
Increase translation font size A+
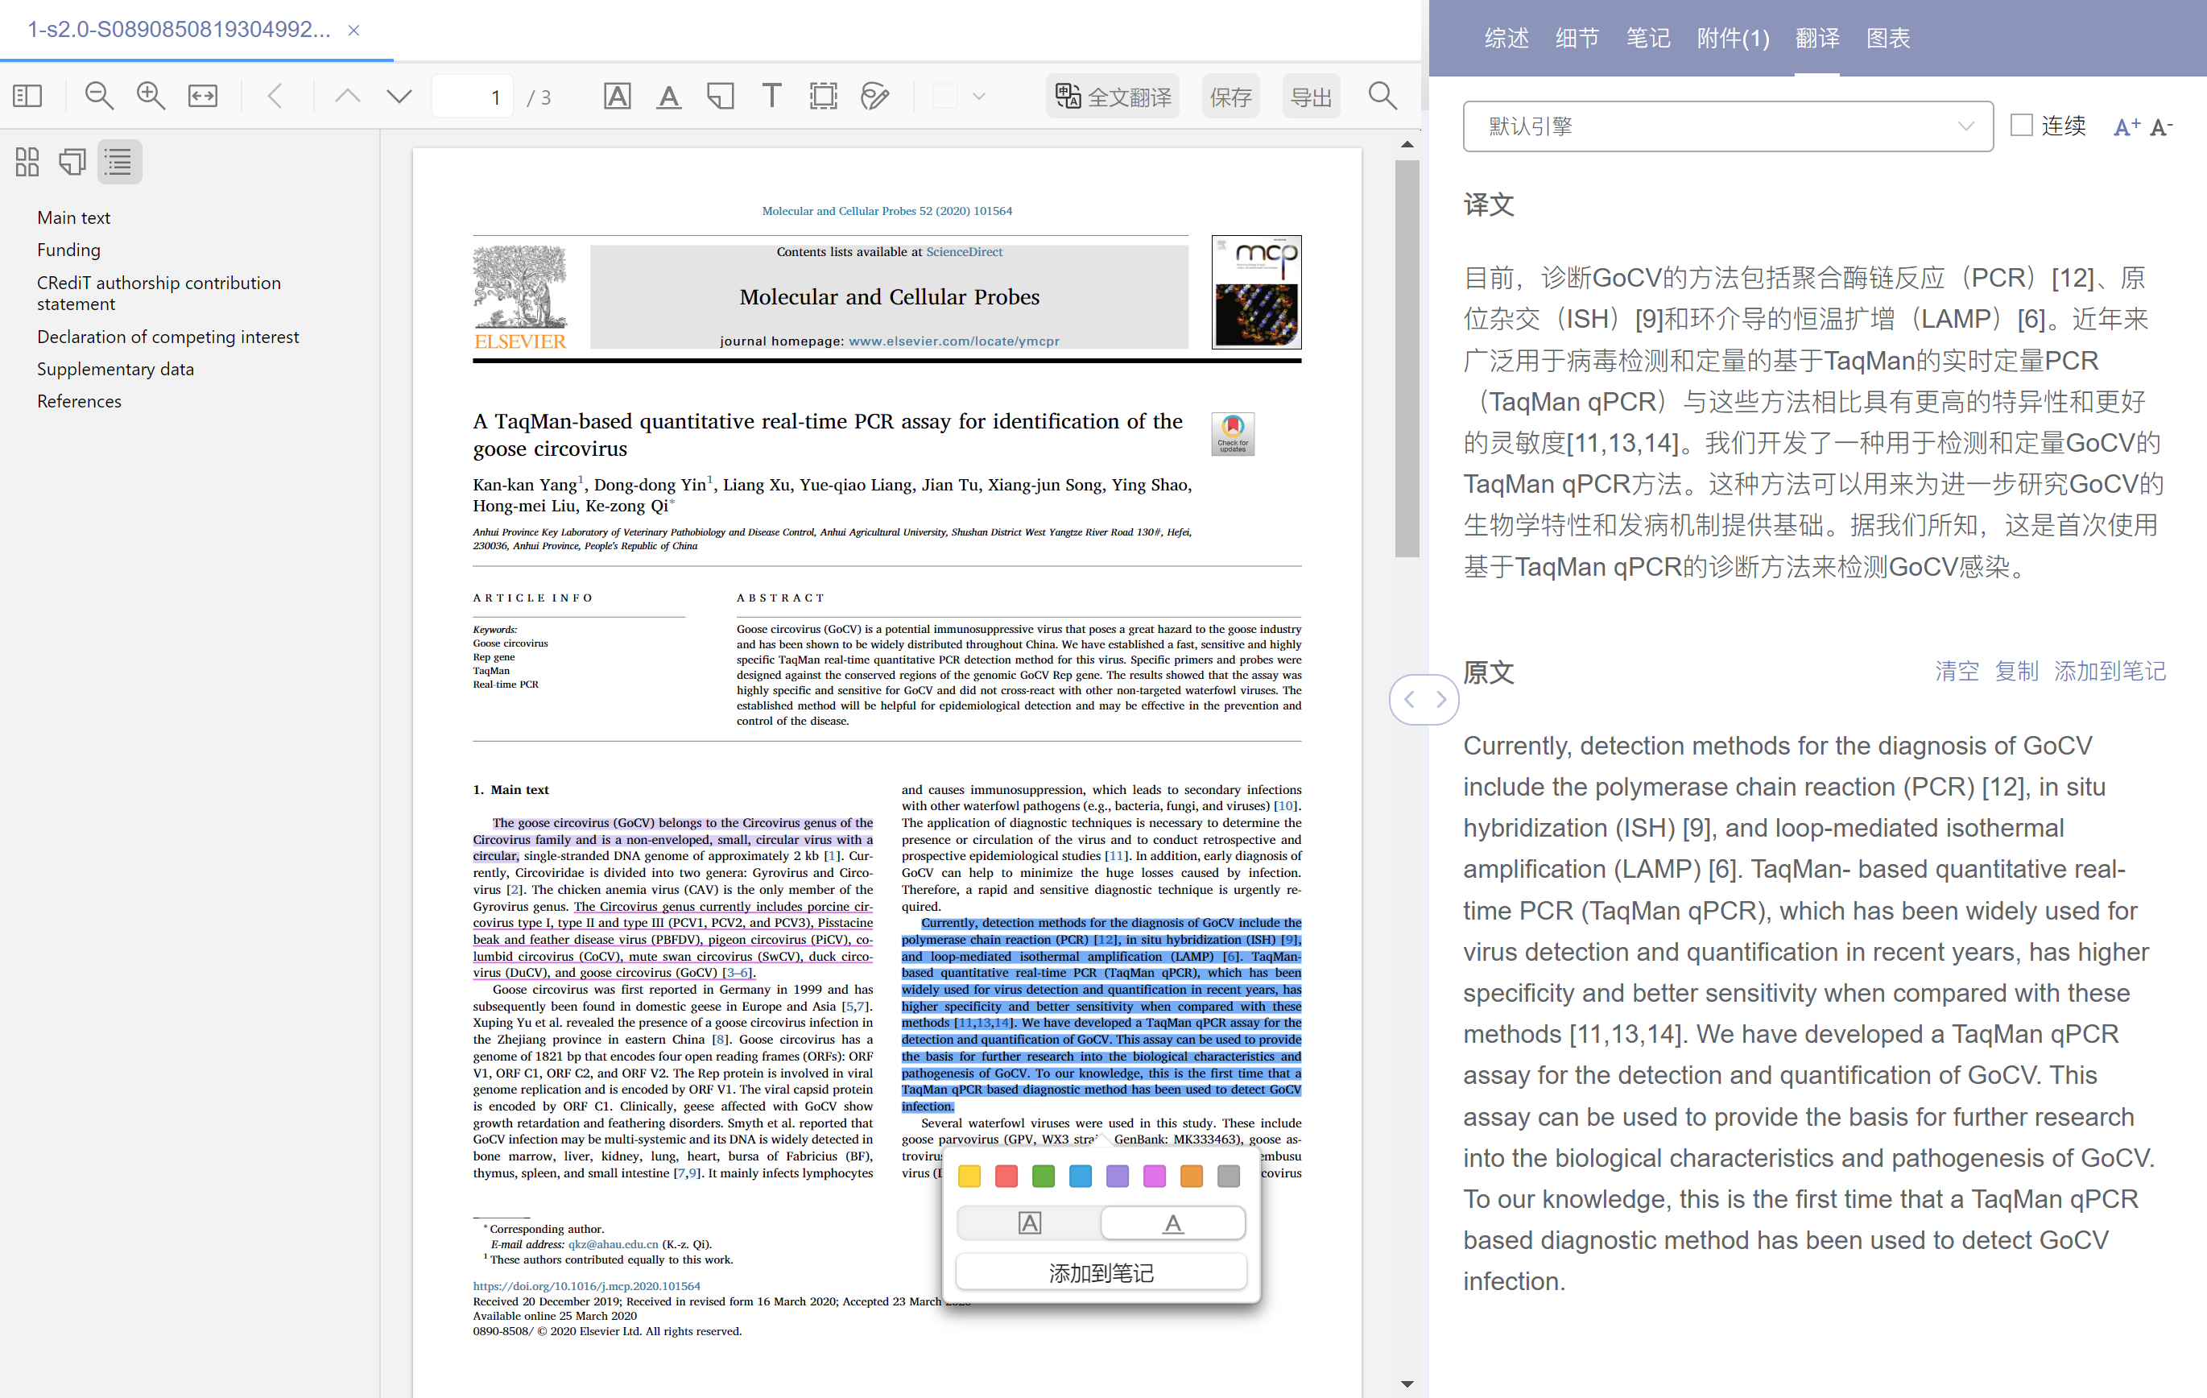pyautogui.click(x=2126, y=126)
